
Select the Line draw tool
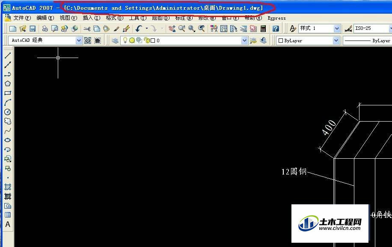click(x=8, y=55)
